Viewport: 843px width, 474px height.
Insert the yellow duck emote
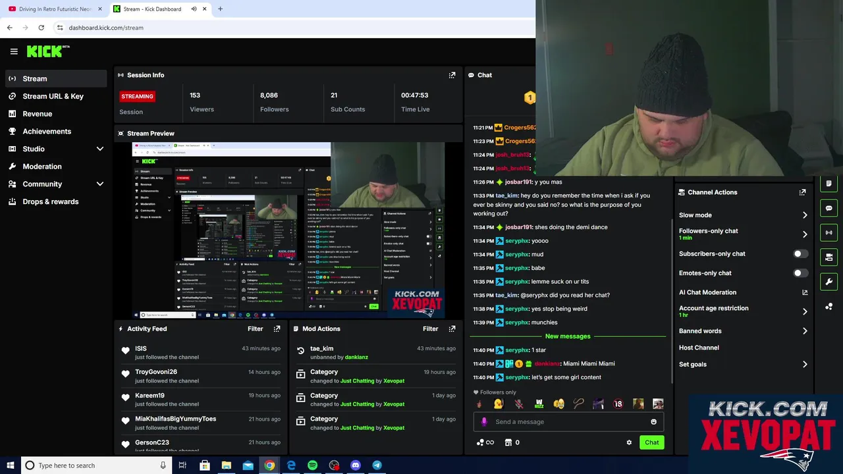point(499,404)
